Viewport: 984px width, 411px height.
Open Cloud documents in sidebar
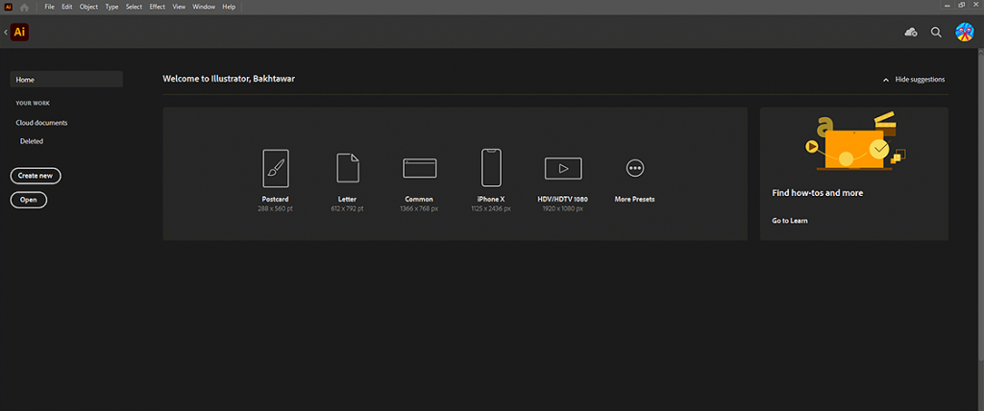(41, 123)
